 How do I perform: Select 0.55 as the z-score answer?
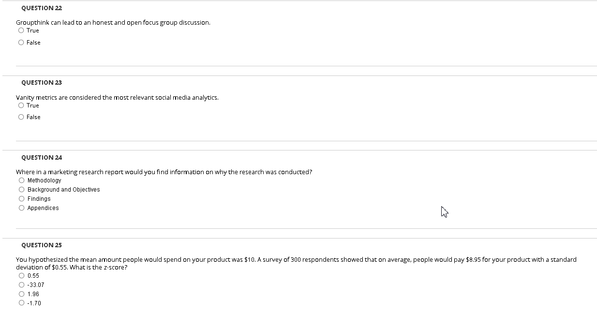pos(21,275)
